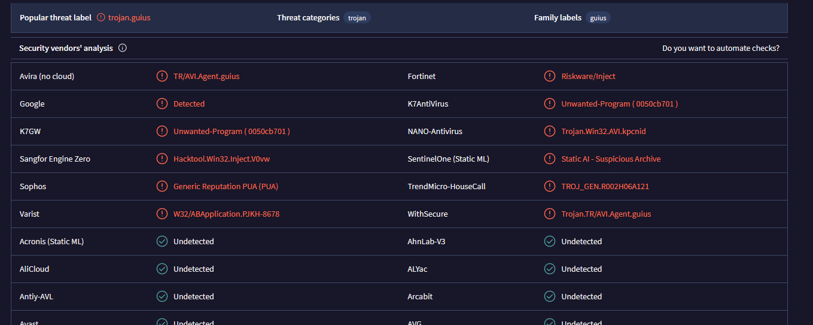The height and width of the screenshot is (325, 813).
Task: Click the 'Detected' result for Google
Action: tap(189, 104)
